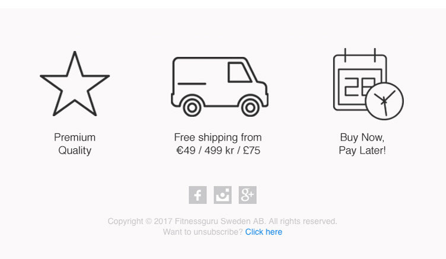The width and height of the screenshot is (446, 259).
Task: Click the front wheel of the van
Action: click(x=250, y=107)
